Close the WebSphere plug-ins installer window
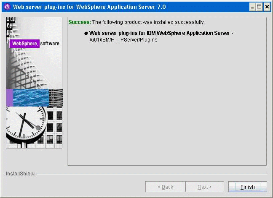 (x=267, y=7)
